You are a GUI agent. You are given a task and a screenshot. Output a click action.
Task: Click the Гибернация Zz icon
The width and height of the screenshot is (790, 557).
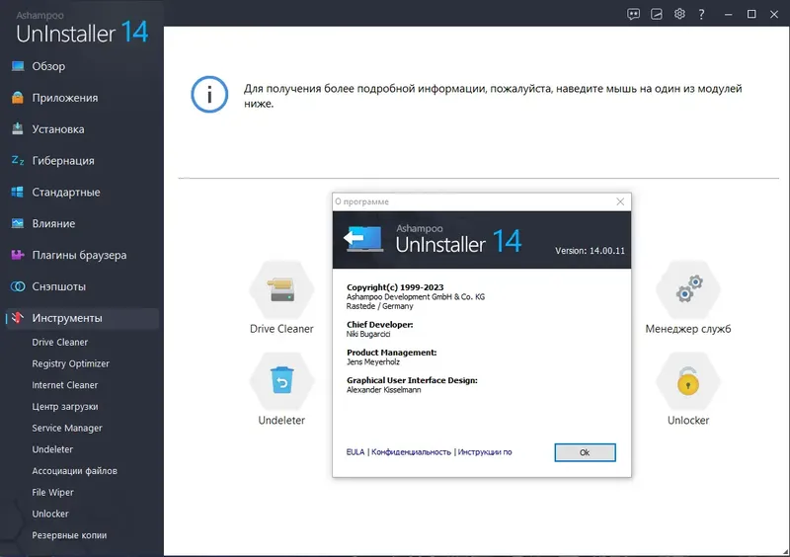18,160
